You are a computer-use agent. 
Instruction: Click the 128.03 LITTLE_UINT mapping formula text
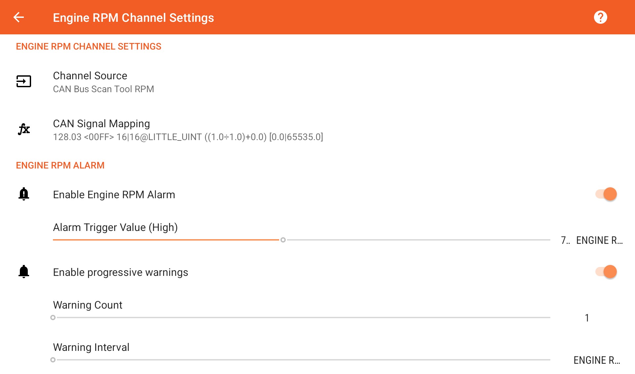coord(188,137)
